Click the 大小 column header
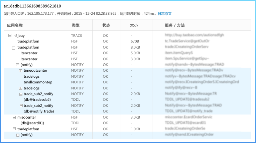 click(134, 25)
